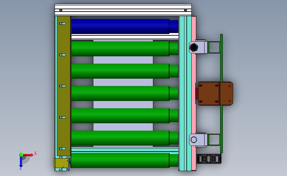This screenshot has width=287, height=176.
Task: Select the olive side plate with slots
Action: (x=64, y=86)
